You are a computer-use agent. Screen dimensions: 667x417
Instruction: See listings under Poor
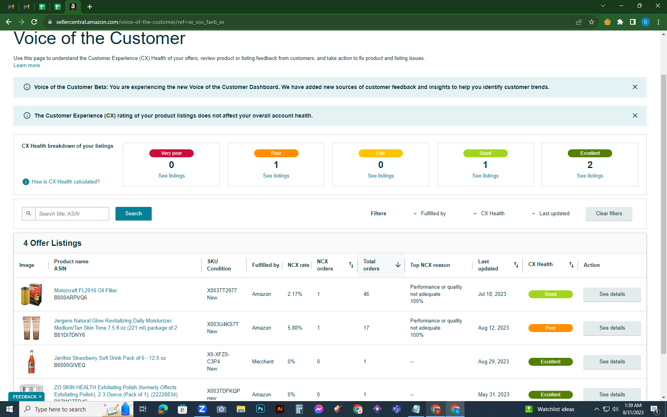(276, 176)
